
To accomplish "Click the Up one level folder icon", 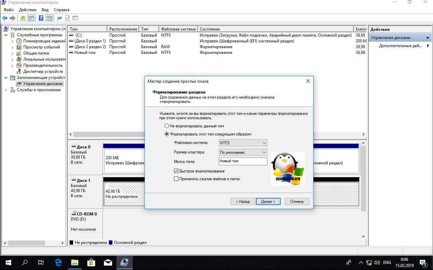I will 23,18.
